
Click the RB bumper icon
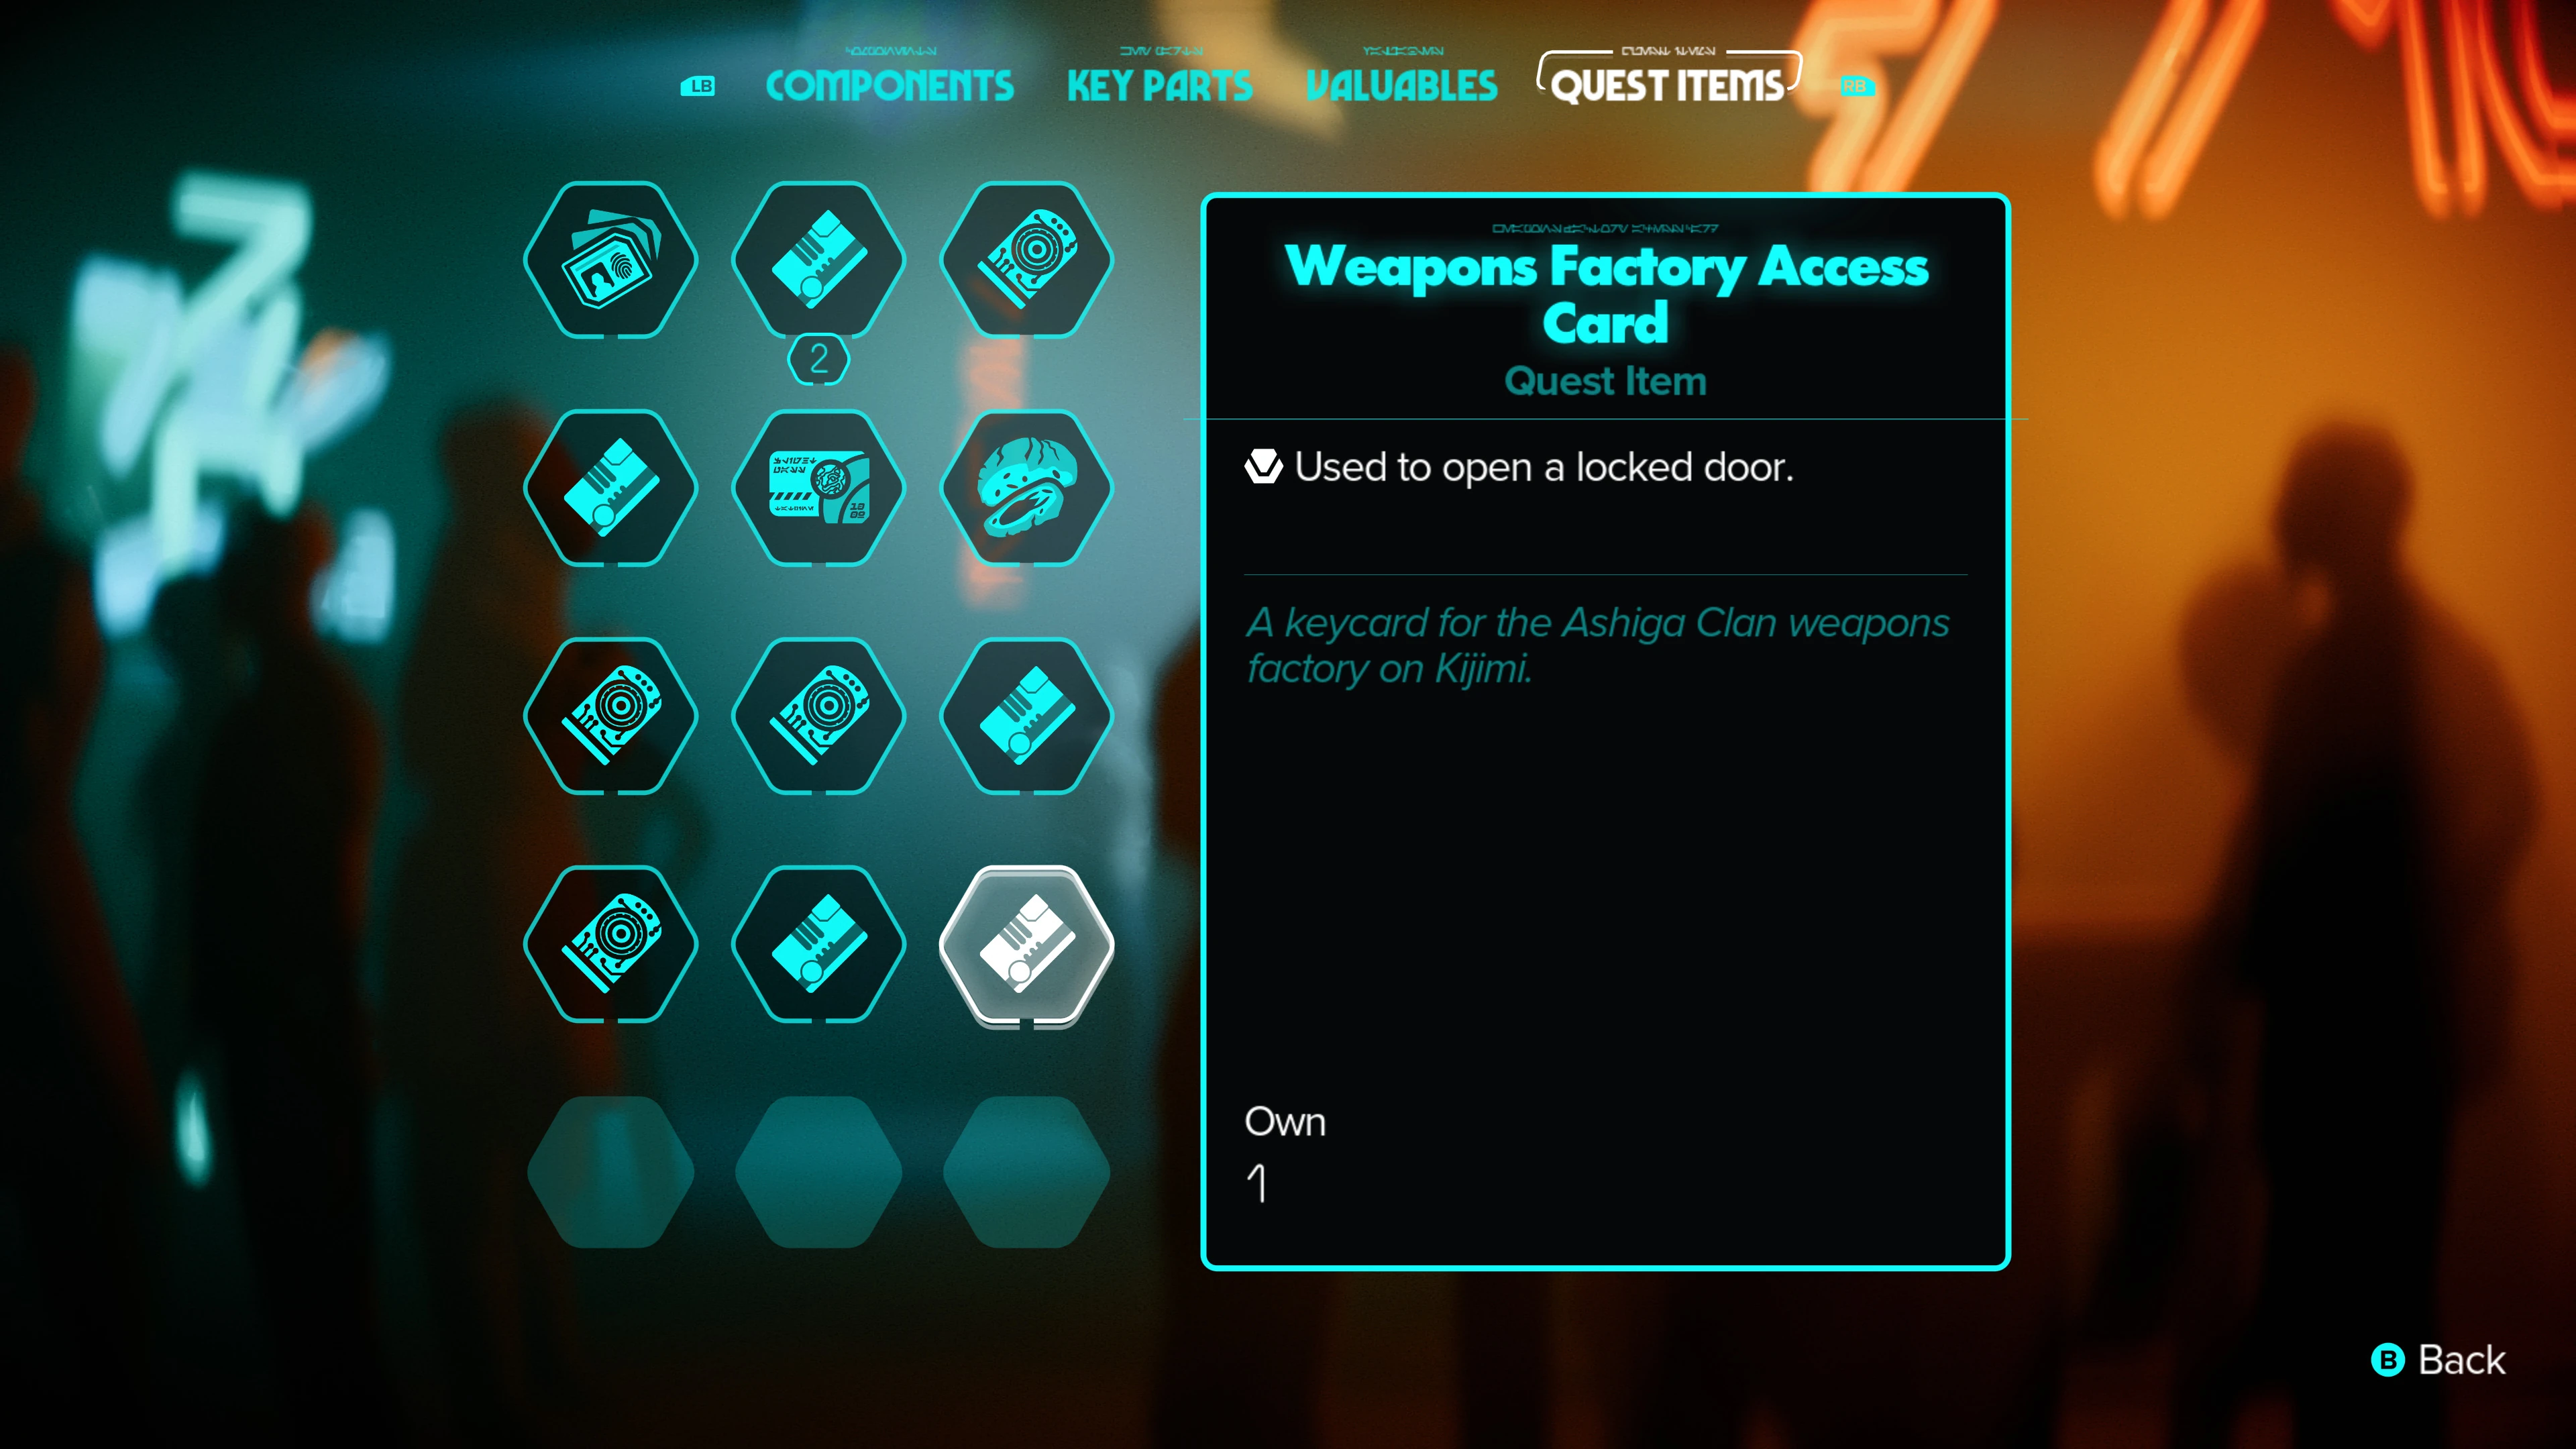coord(1857,86)
